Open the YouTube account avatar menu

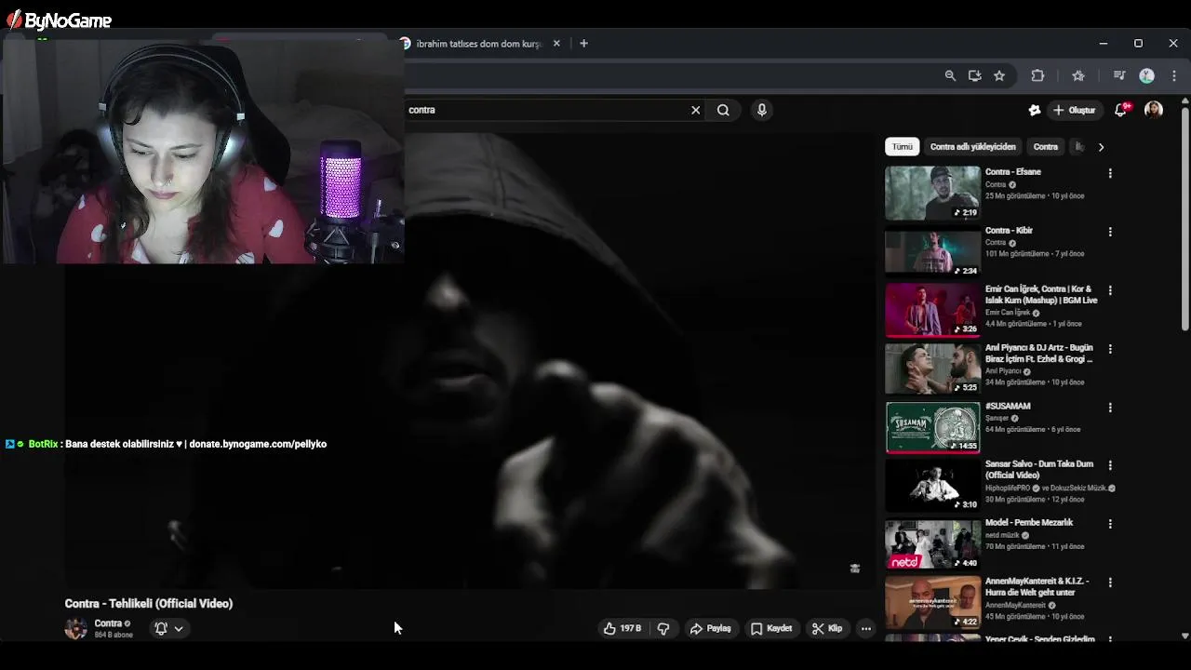point(1154,110)
